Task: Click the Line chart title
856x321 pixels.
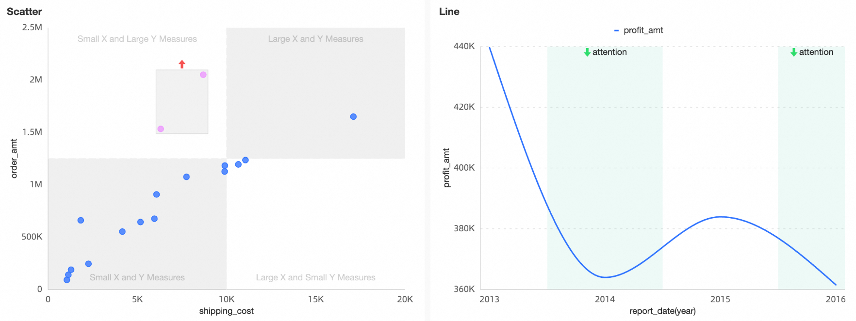Action: point(449,12)
